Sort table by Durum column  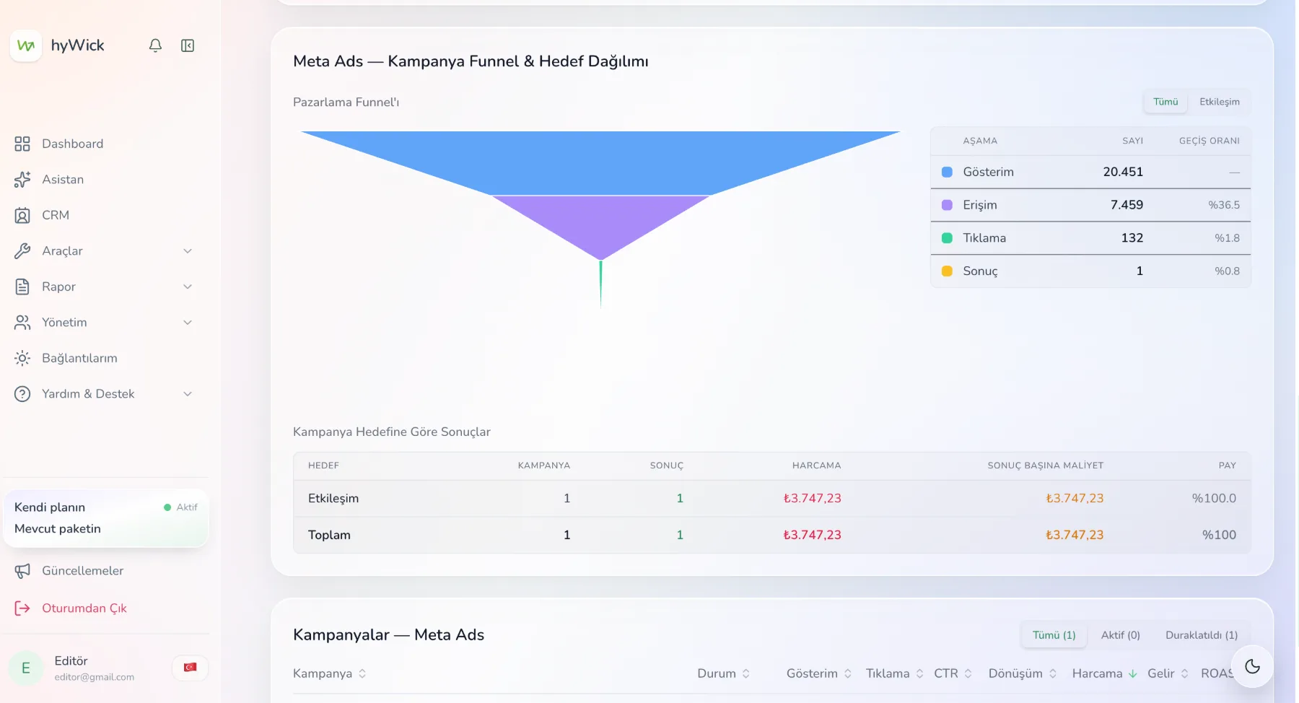pos(724,673)
